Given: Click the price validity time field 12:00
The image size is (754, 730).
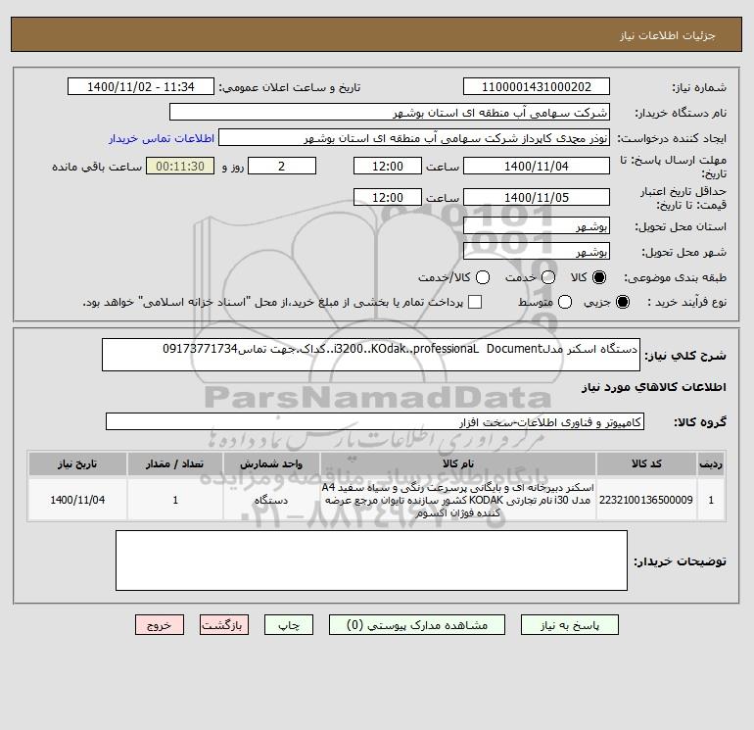Looking at the screenshot, I should pyautogui.click(x=388, y=197).
